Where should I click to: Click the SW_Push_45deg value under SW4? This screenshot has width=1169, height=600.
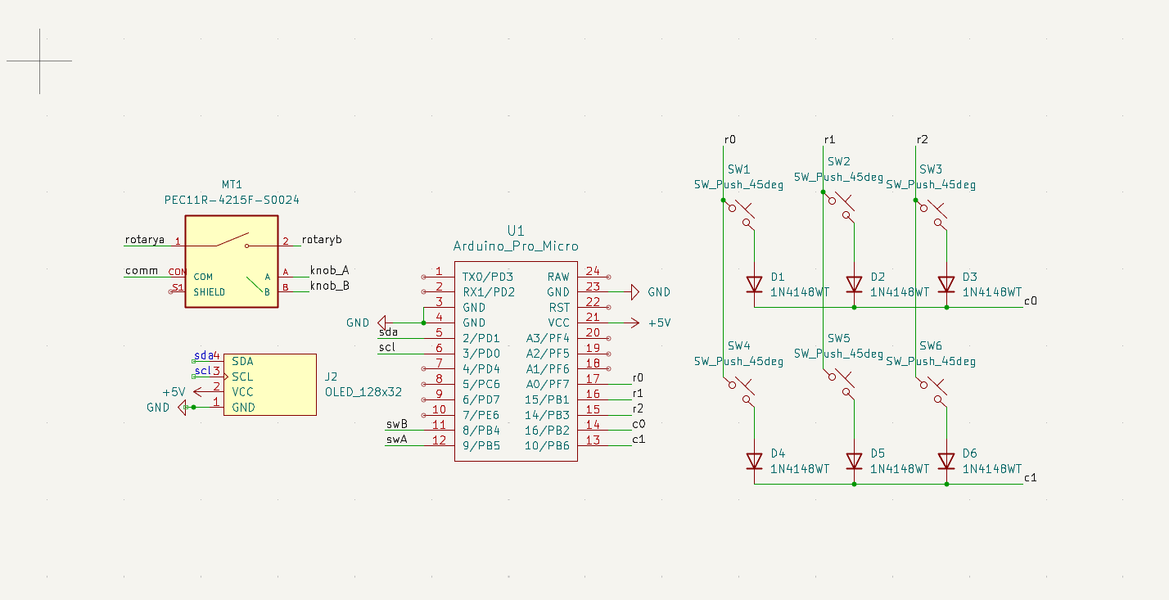tap(738, 361)
